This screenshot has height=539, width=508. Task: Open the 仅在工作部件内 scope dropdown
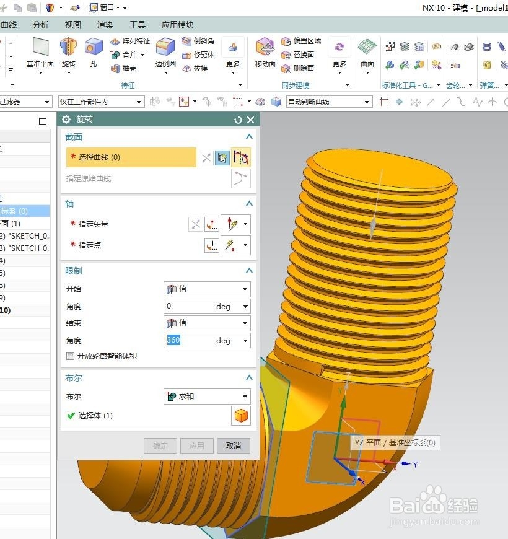101,102
